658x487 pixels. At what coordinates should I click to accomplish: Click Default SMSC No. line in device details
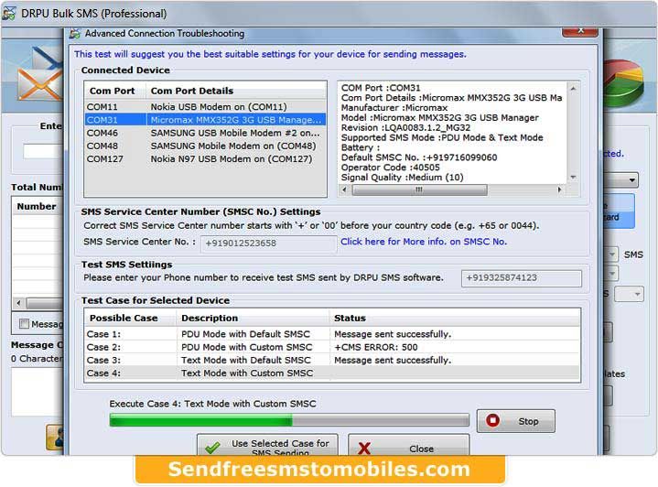coord(419,157)
